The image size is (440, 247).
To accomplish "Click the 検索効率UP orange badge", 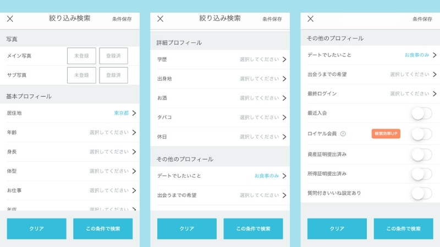I will coord(386,133).
